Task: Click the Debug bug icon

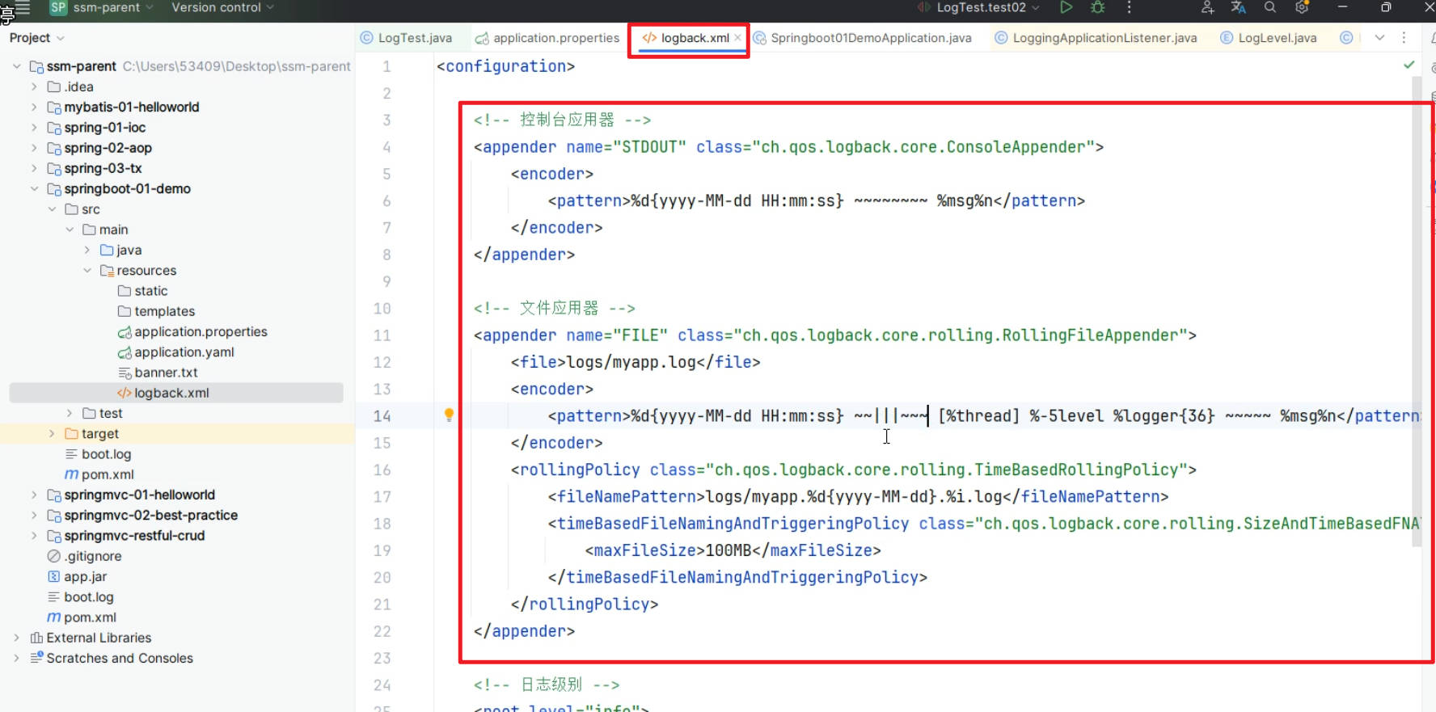Action: (1097, 7)
